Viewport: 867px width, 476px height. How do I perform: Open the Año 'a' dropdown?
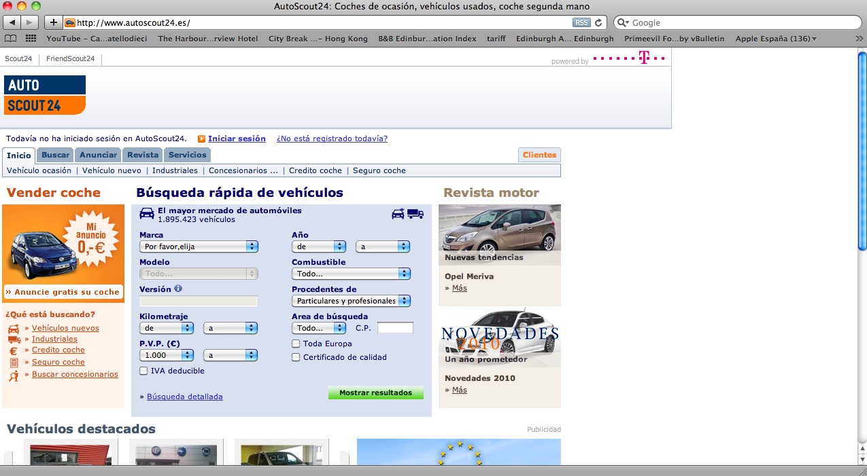[383, 246]
